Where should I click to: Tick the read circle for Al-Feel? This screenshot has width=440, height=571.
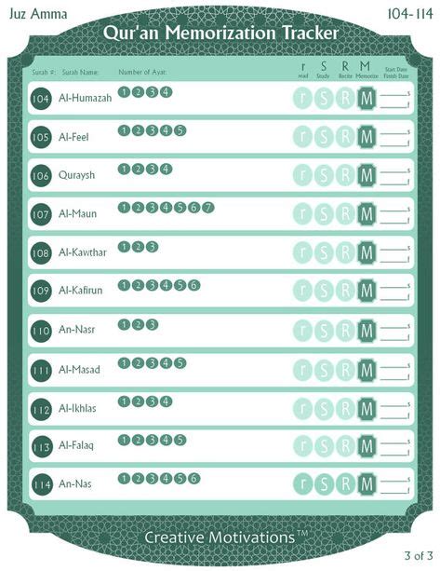click(x=302, y=137)
